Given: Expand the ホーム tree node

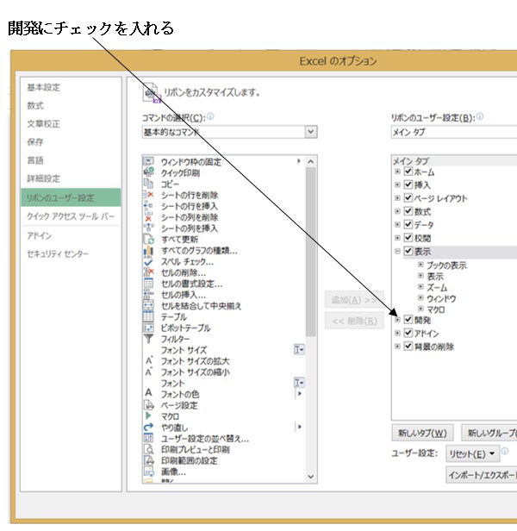Looking at the screenshot, I should 397,172.
